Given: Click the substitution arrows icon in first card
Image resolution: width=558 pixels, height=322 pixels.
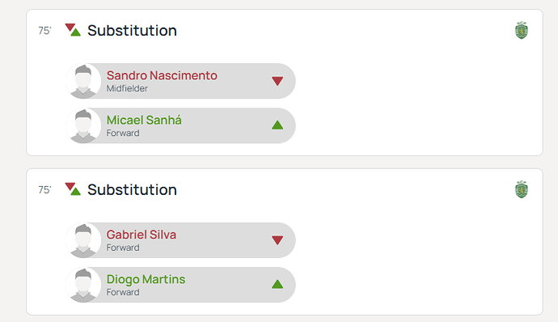Looking at the screenshot, I should (73, 30).
